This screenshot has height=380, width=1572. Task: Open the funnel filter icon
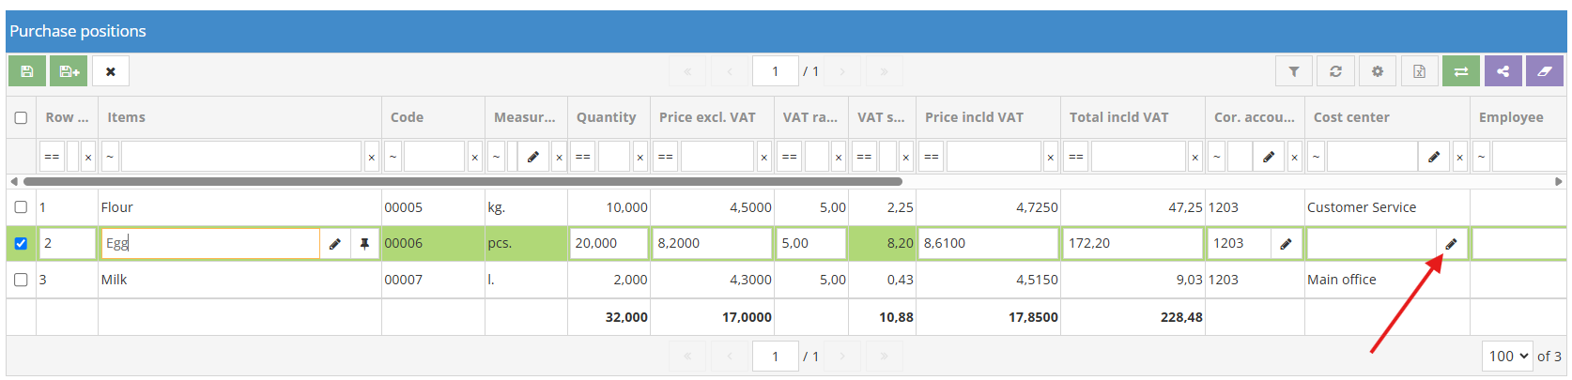(x=1294, y=71)
